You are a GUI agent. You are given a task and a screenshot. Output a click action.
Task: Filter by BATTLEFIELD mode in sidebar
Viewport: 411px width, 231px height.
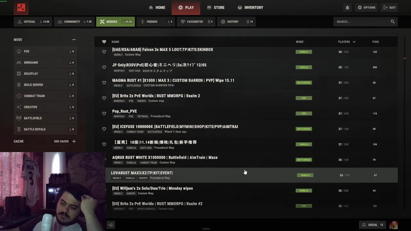point(45,118)
